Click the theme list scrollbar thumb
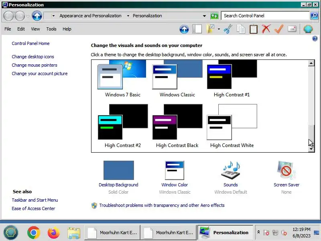Screen dimensions: 321x241 311,135
